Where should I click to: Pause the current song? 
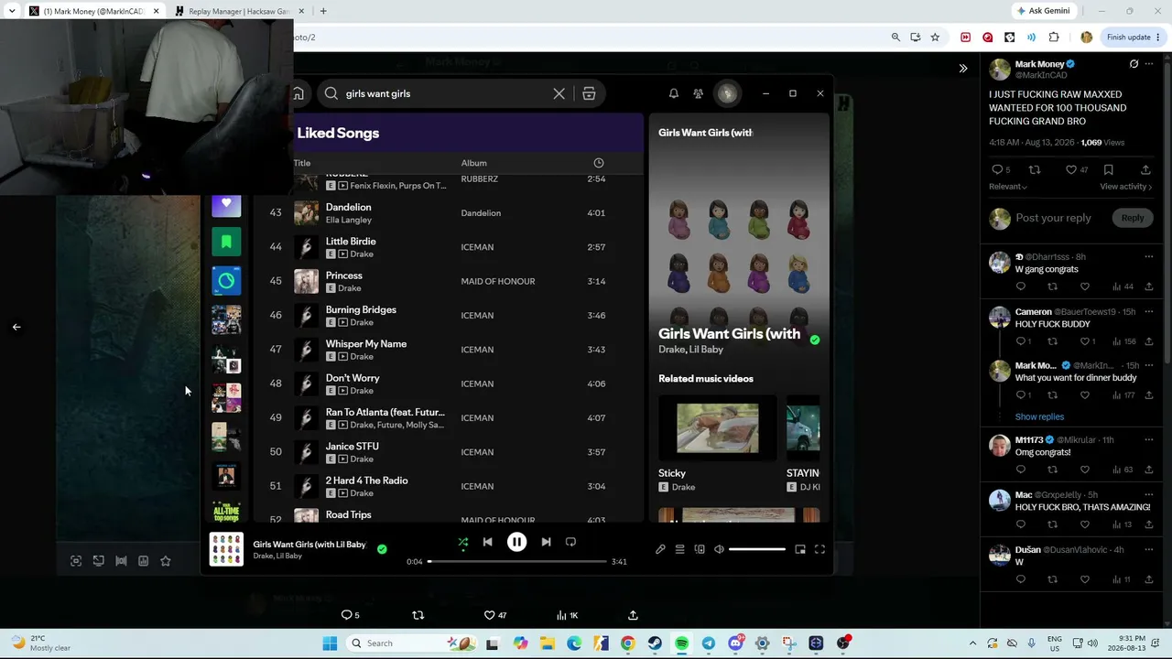click(516, 542)
